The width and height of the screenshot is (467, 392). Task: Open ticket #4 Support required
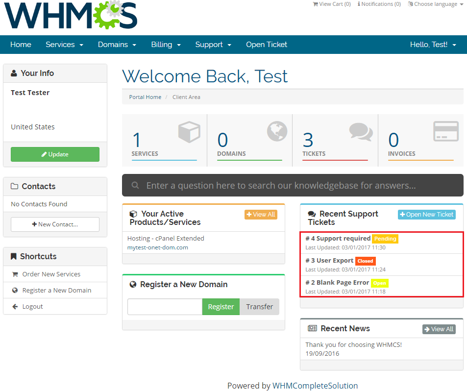(338, 238)
